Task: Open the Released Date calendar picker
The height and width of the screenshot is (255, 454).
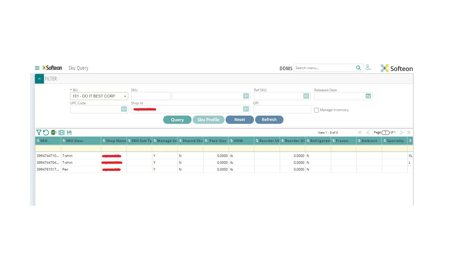Action: click(x=368, y=96)
